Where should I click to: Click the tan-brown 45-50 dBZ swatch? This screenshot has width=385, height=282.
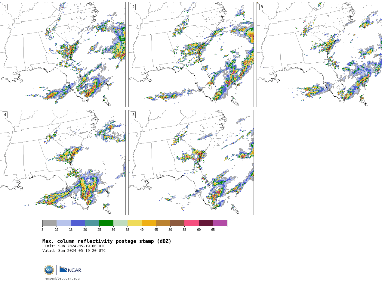tap(163, 223)
